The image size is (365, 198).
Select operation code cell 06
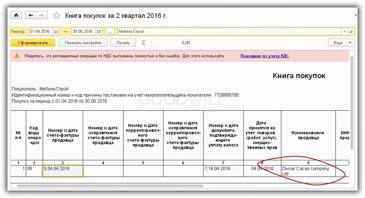point(34,171)
